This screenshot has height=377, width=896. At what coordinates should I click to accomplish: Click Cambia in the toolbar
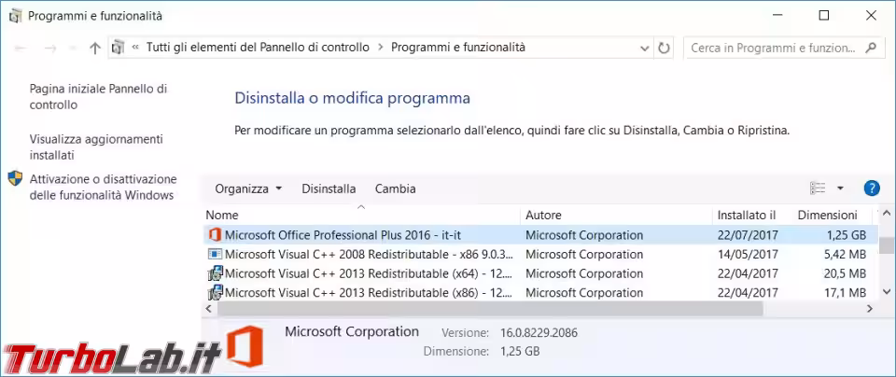click(396, 188)
